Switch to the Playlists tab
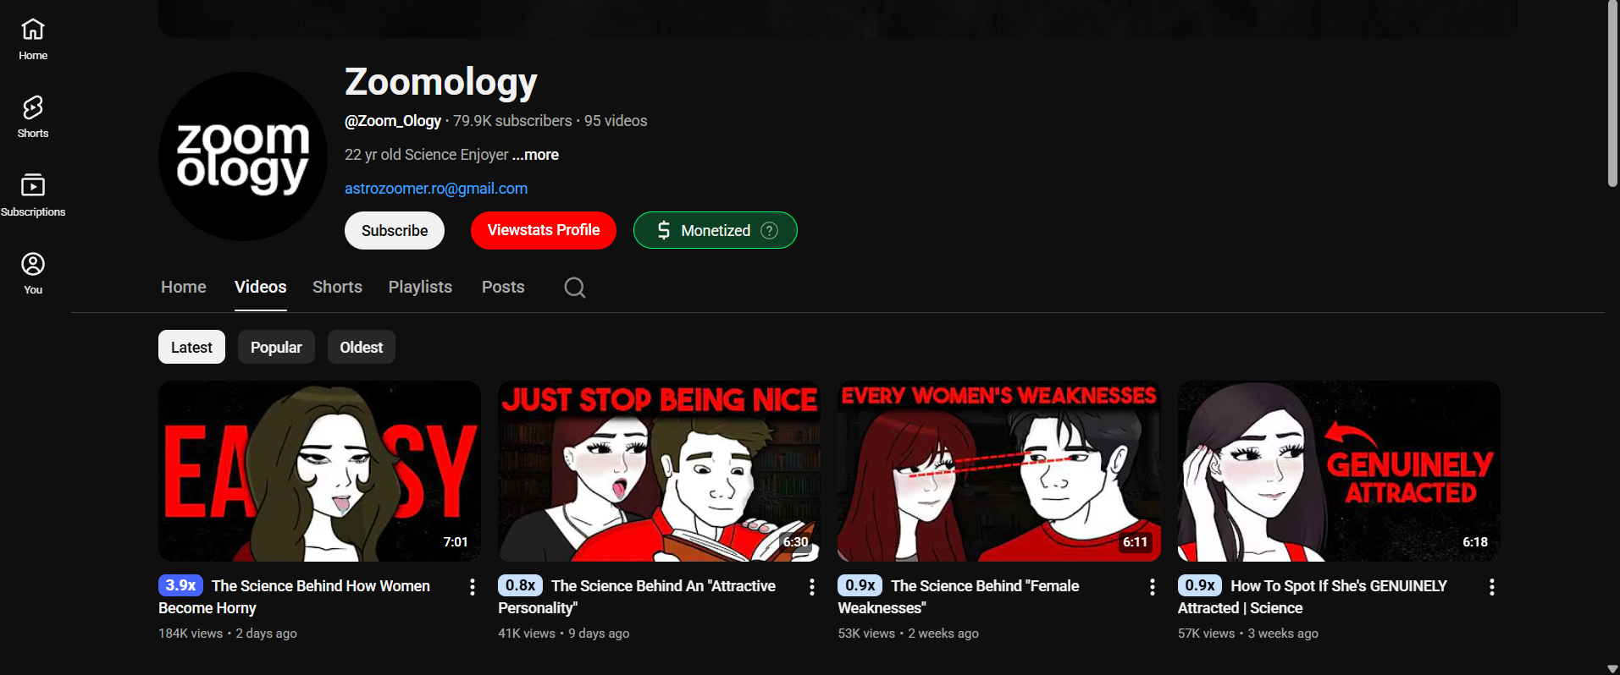The image size is (1620, 675). click(420, 288)
